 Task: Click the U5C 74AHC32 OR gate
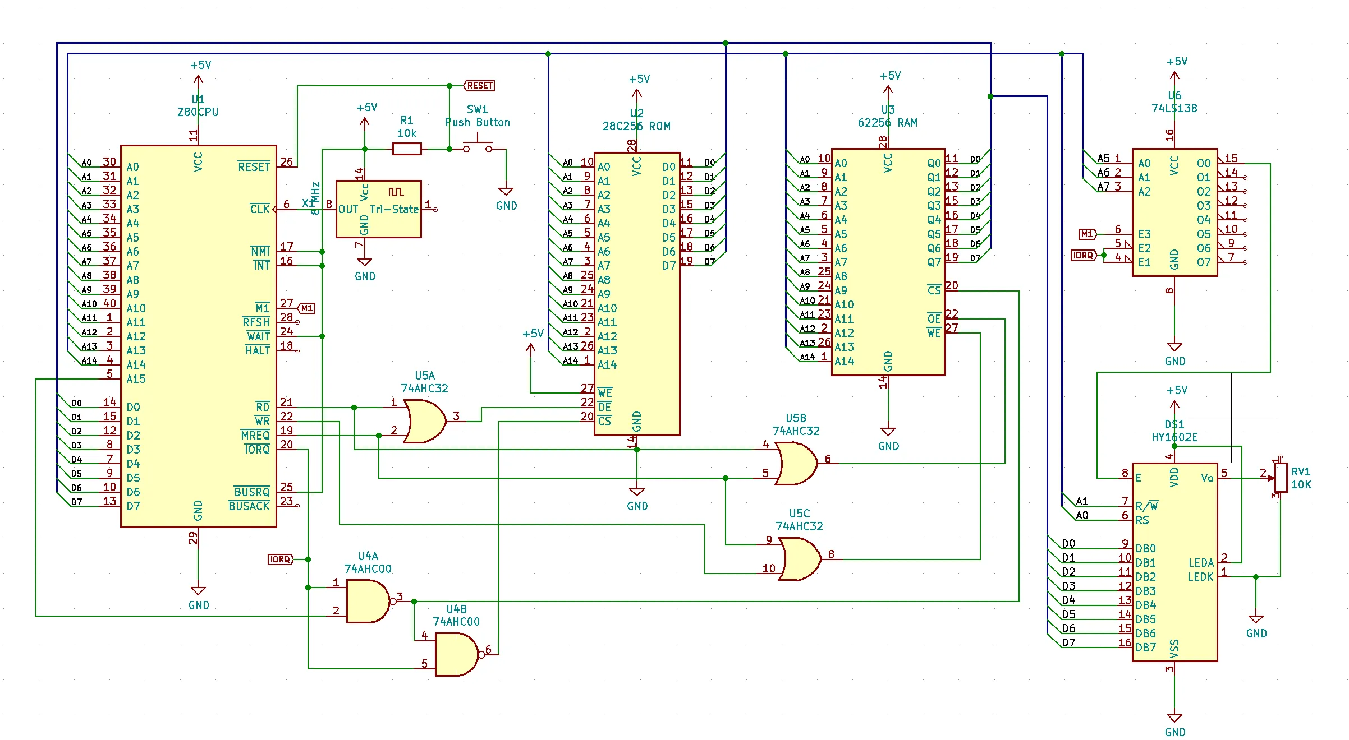[x=800, y=559]
